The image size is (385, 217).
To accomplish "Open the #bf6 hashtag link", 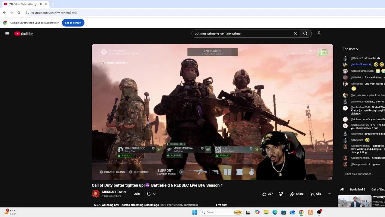I will pos(163,205).
